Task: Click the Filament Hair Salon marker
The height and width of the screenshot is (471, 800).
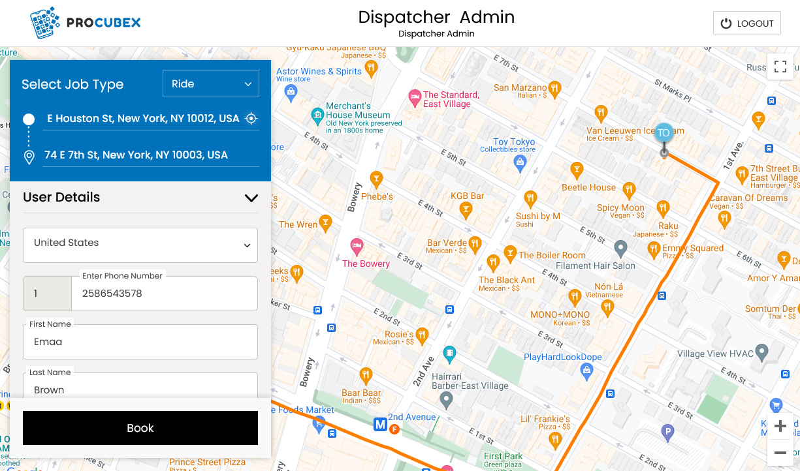Action: coord(621,249)
